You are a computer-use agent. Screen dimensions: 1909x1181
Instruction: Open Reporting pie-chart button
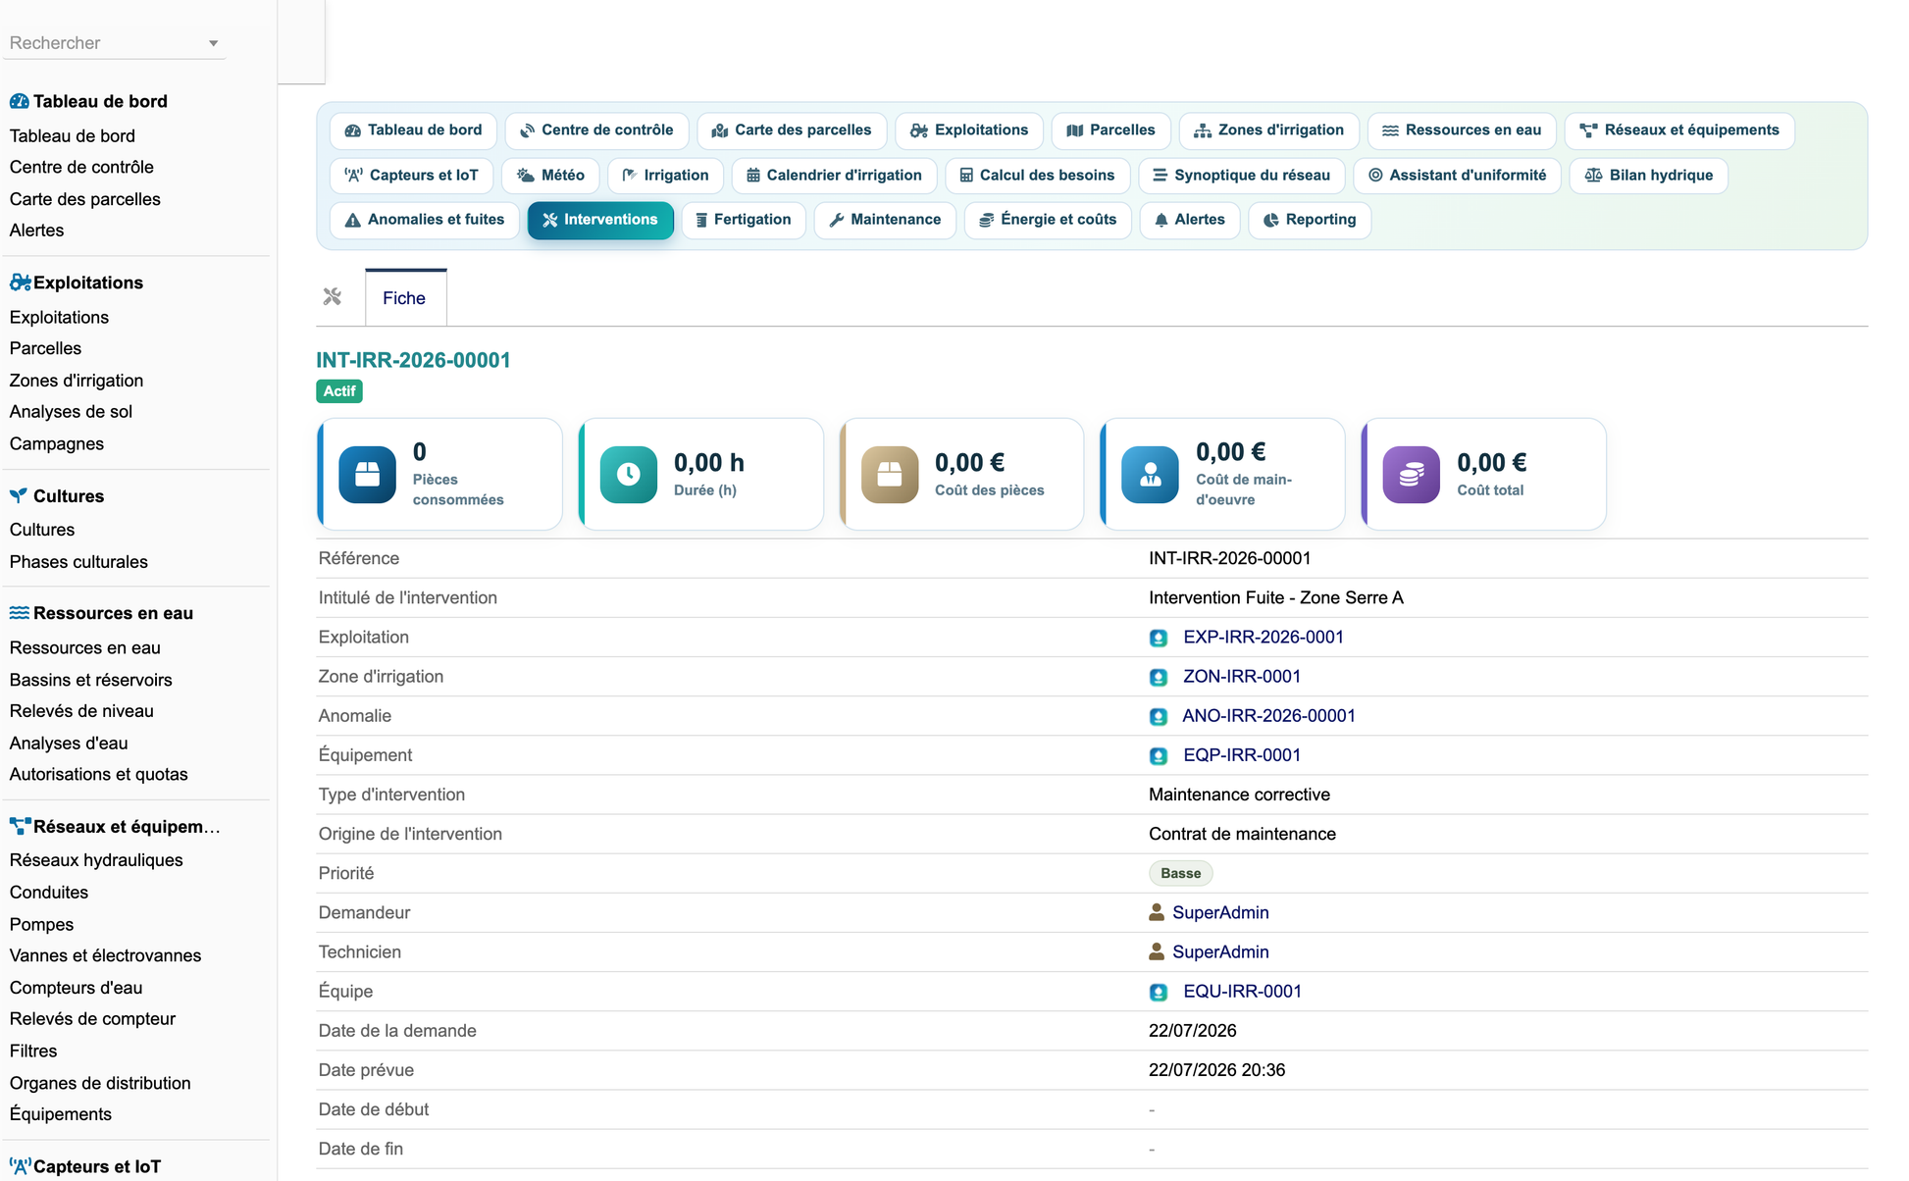[1310, 220]
